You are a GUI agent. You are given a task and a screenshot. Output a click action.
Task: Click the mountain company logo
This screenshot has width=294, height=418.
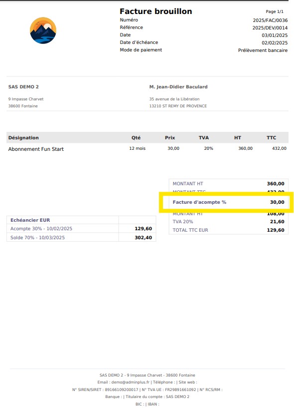click(43, 30)
